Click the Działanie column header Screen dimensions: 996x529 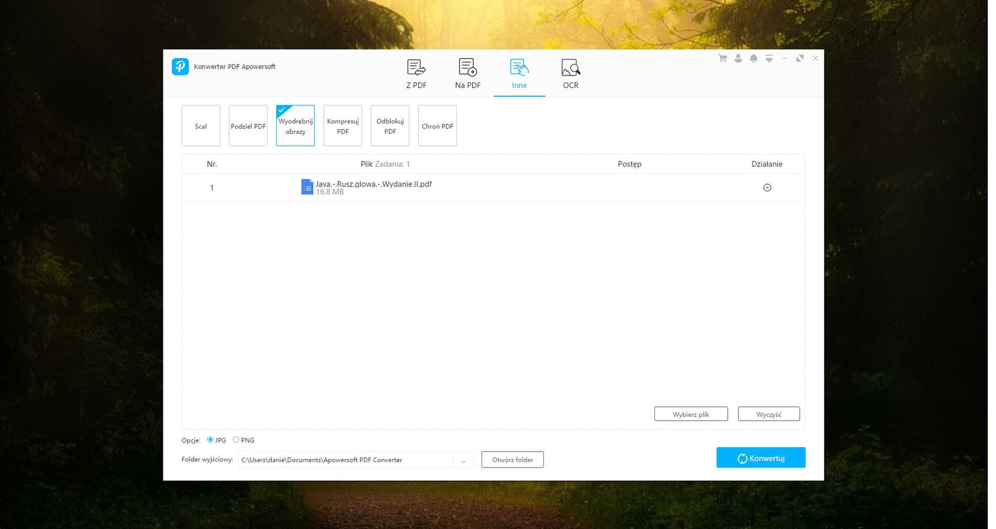[x=767, y=164]
